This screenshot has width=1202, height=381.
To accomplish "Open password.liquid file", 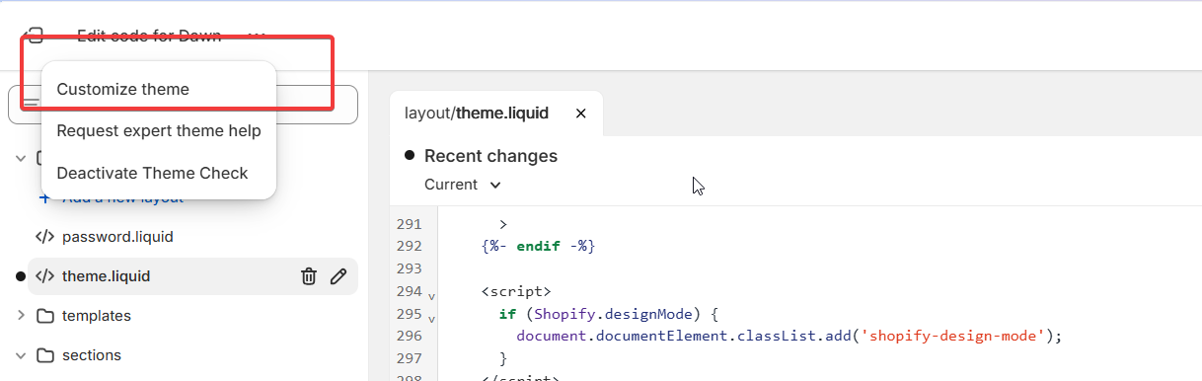I will coord(117,237).
